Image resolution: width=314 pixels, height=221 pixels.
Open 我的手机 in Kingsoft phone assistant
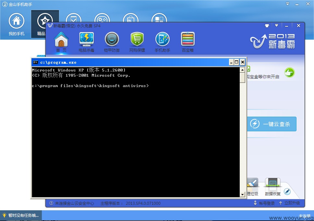click(x=17, y=24)
